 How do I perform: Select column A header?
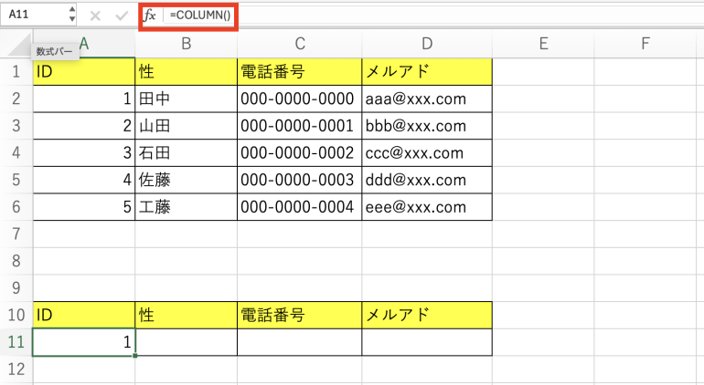click(x=84, y=44)
